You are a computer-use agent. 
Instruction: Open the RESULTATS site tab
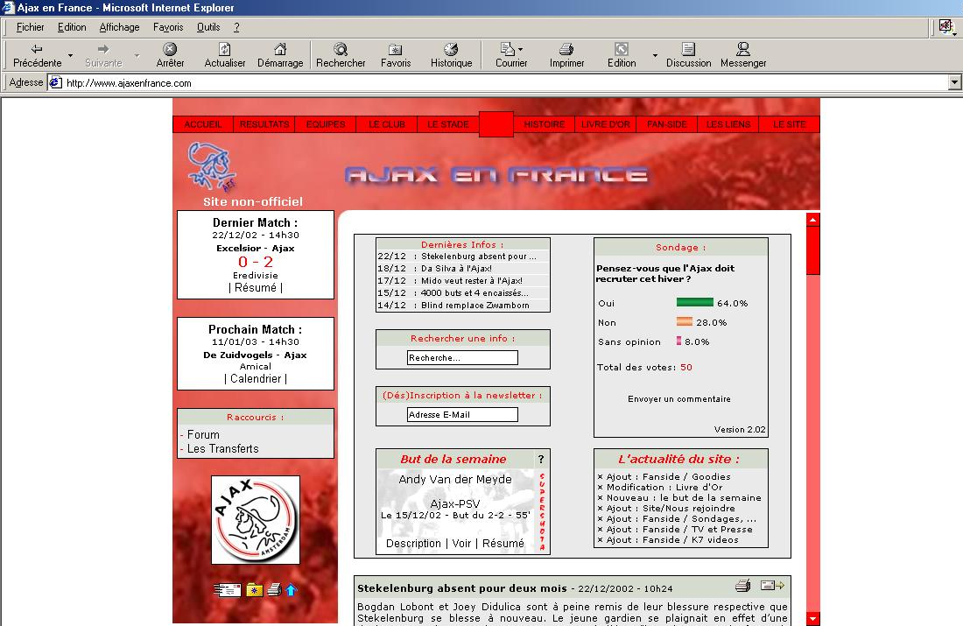[264, 124]
